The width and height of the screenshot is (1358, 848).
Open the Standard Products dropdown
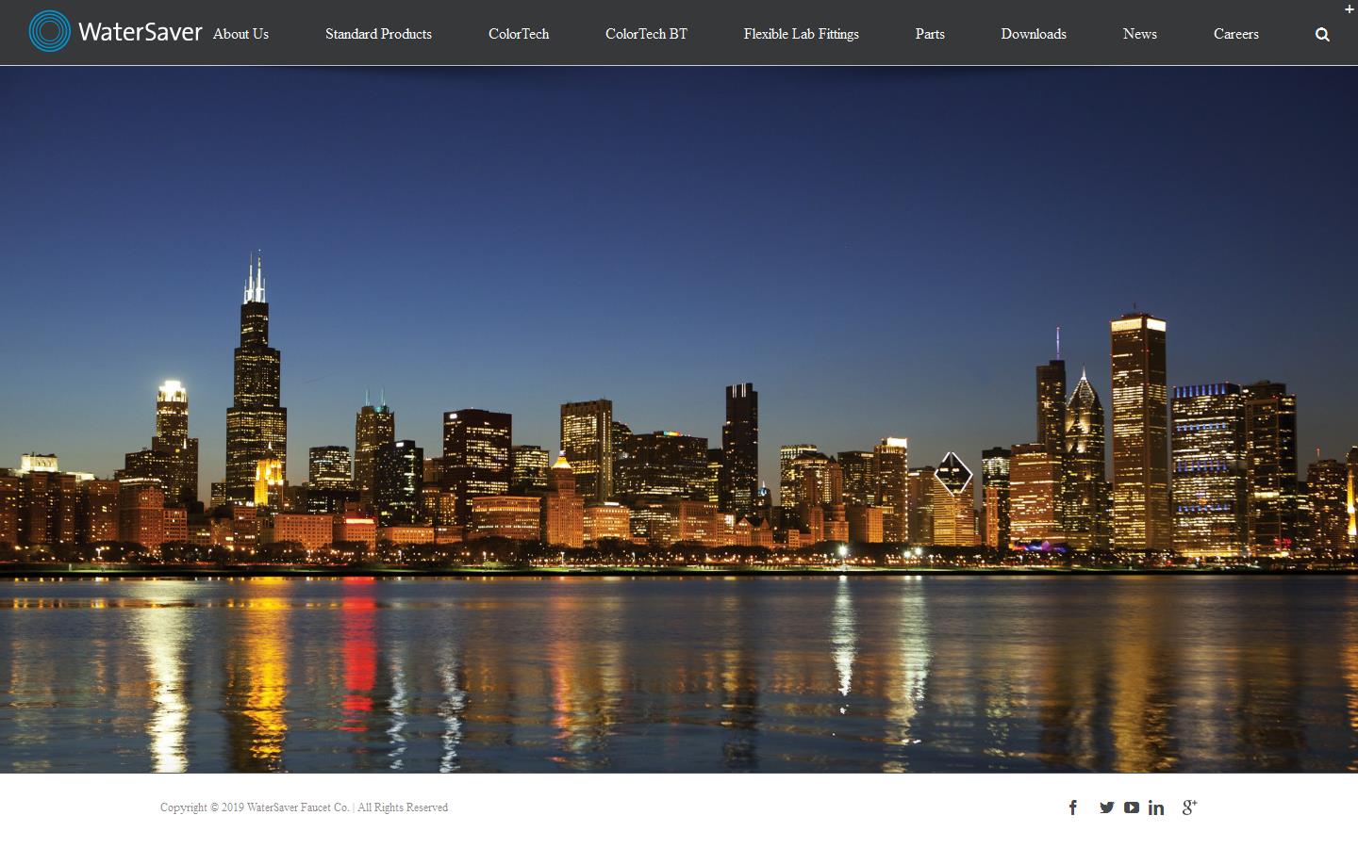378,34
